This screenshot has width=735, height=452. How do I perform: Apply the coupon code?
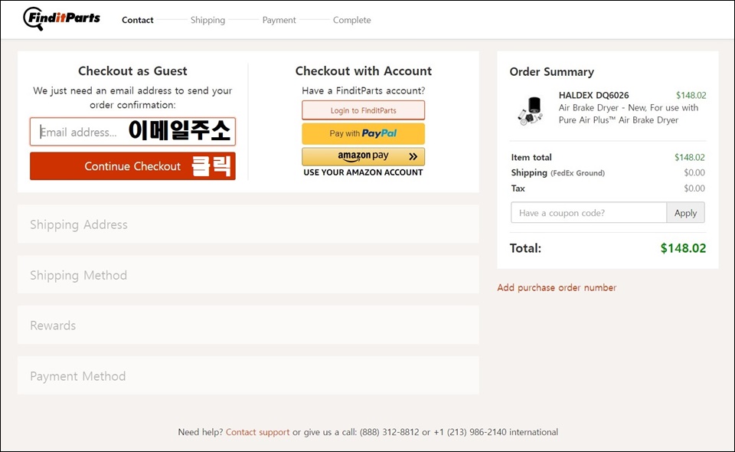click(685, 212)
